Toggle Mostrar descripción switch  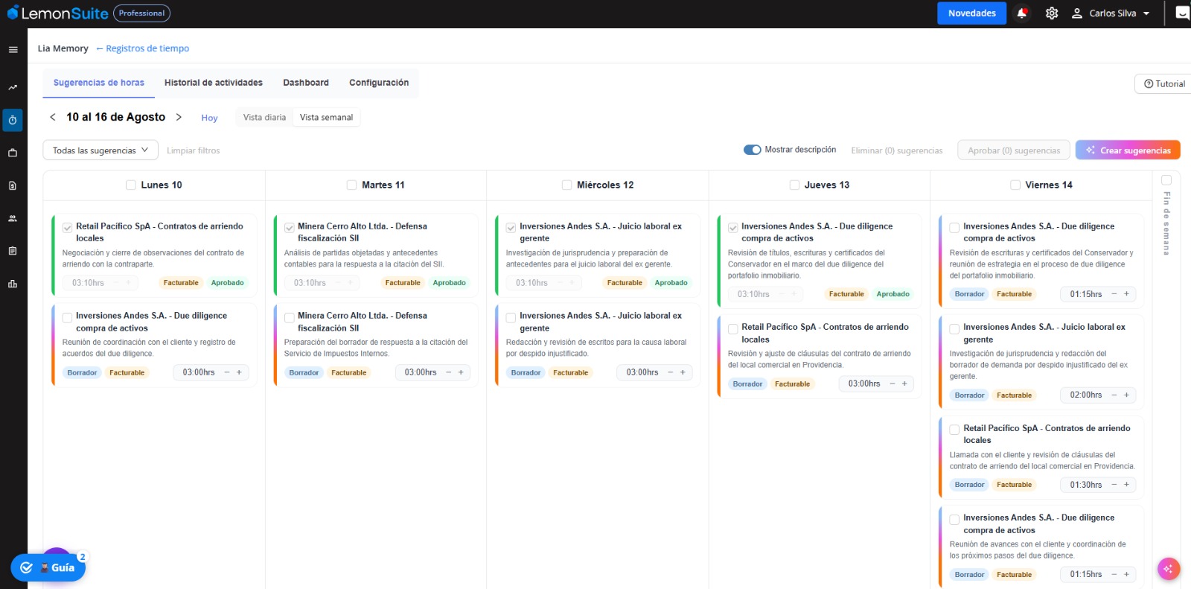pos(752,150)
